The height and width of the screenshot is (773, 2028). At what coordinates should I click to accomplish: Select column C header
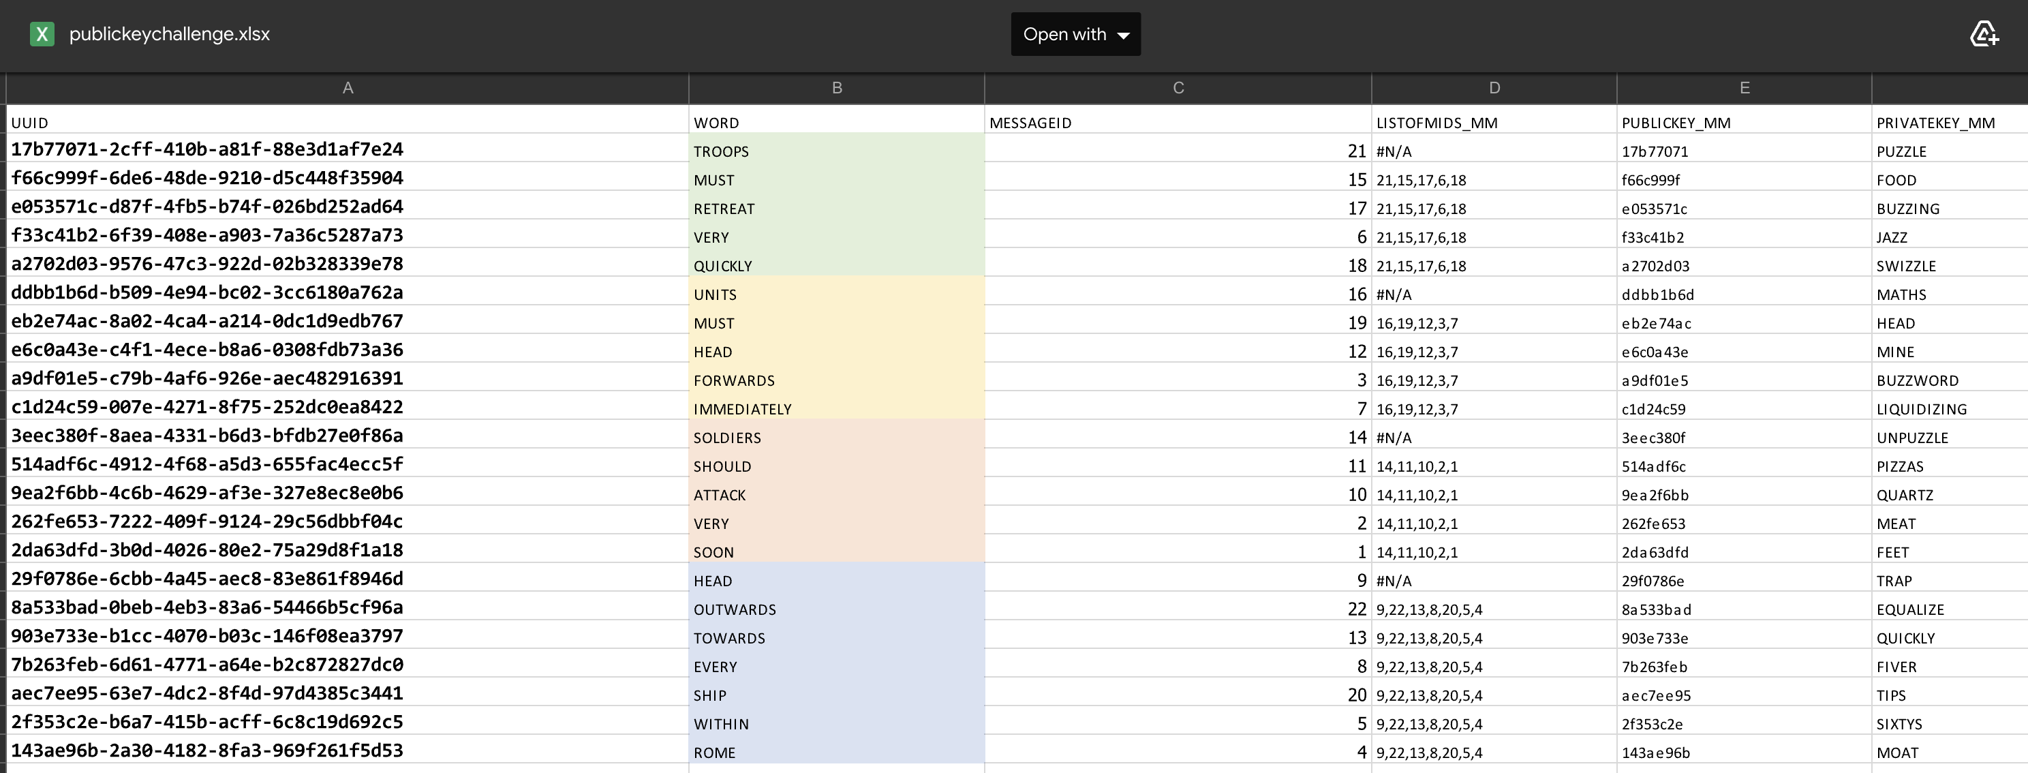coord(1178,88)
